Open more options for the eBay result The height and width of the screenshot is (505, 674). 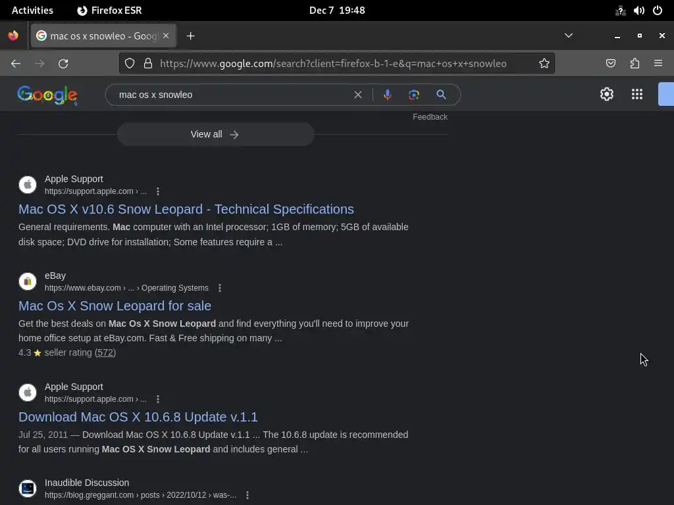coord(220,288)
